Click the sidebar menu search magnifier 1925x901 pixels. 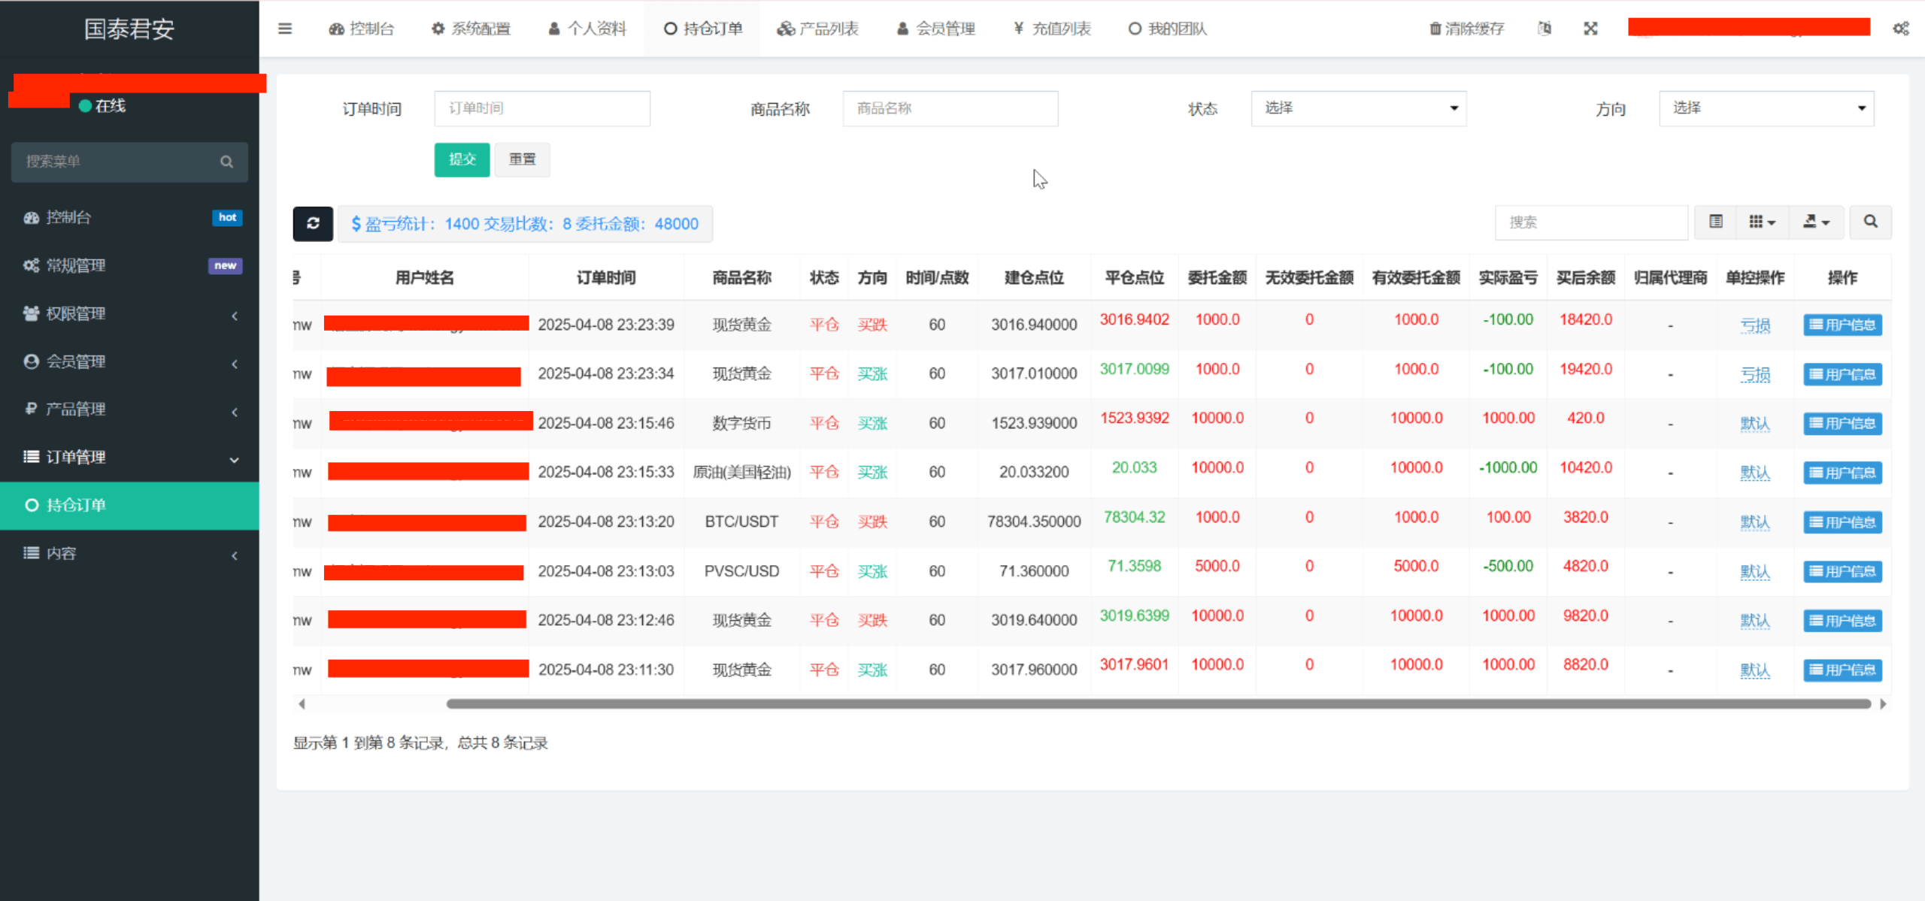(x=226, y=162)
